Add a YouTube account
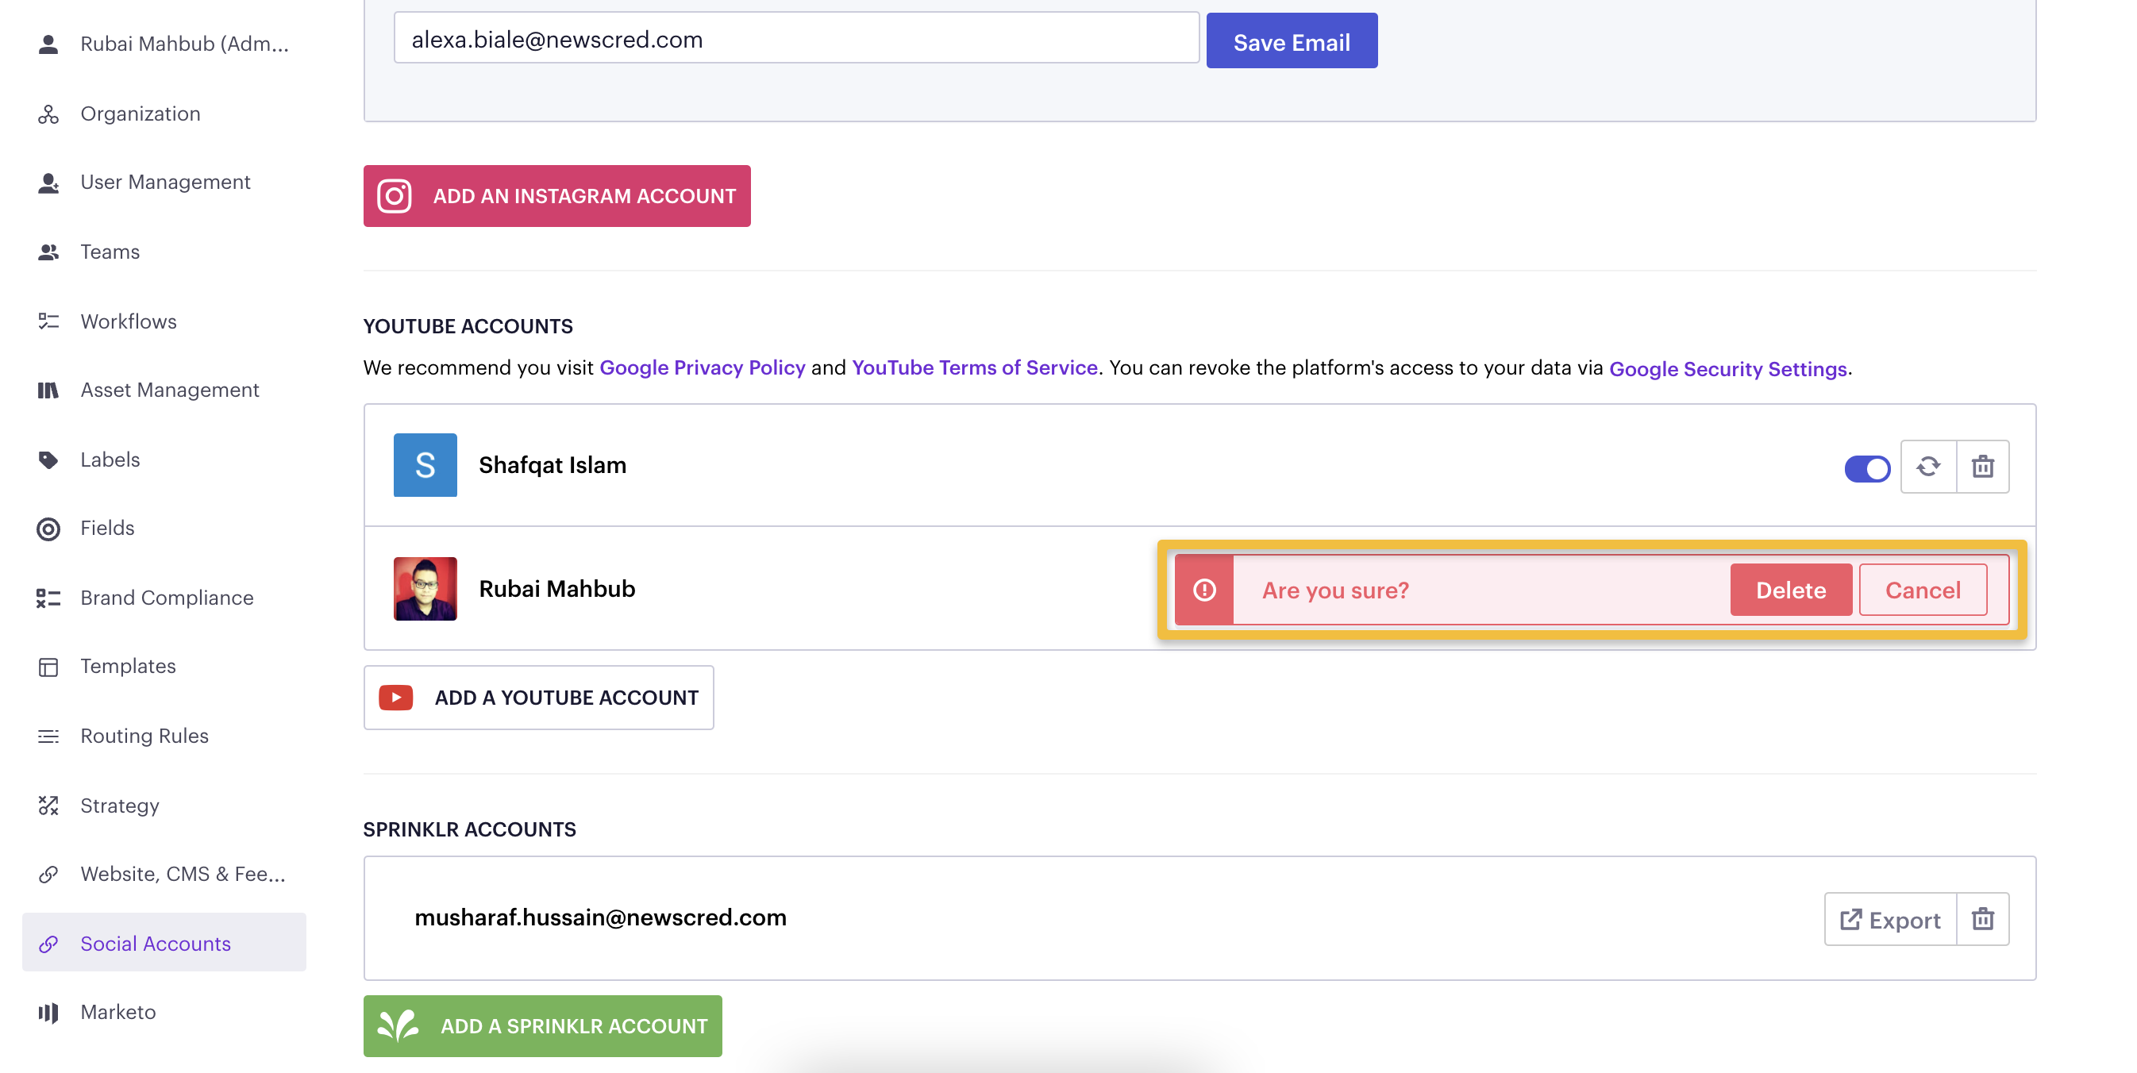 [x=538, y=698]
